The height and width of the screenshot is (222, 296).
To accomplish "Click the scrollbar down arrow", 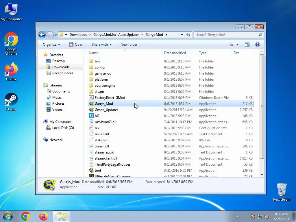I will click(262, 175).
